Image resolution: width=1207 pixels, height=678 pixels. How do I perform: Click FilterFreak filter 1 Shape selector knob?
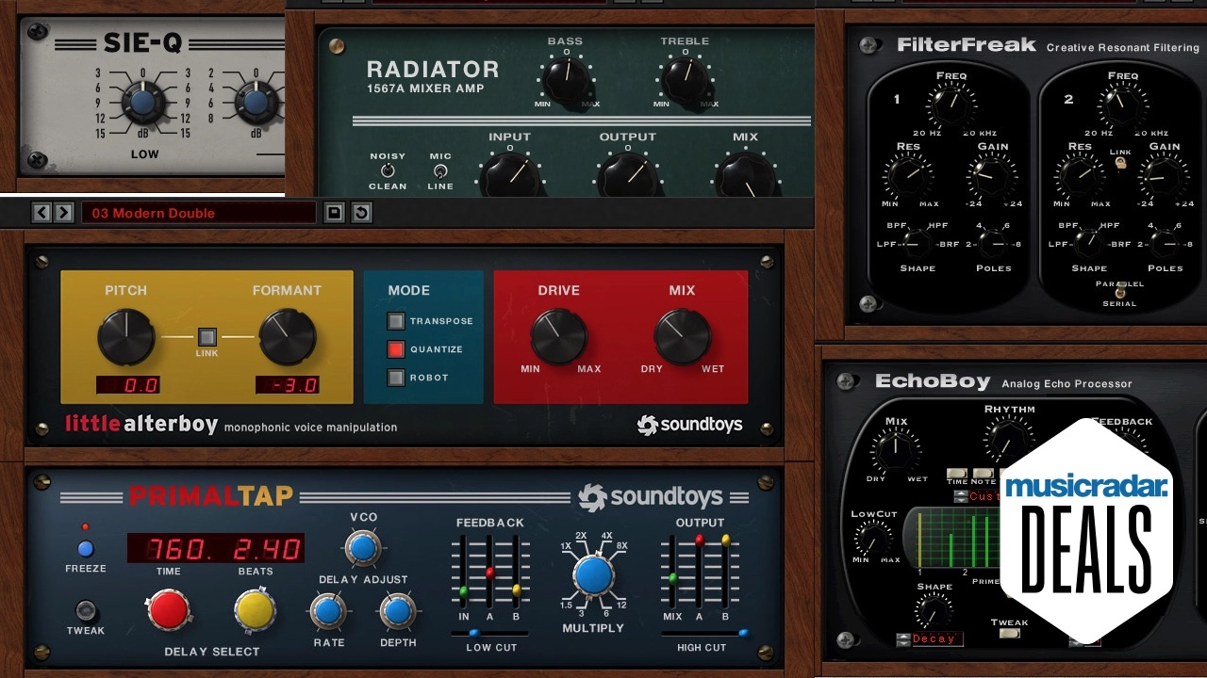click(917, 244)
